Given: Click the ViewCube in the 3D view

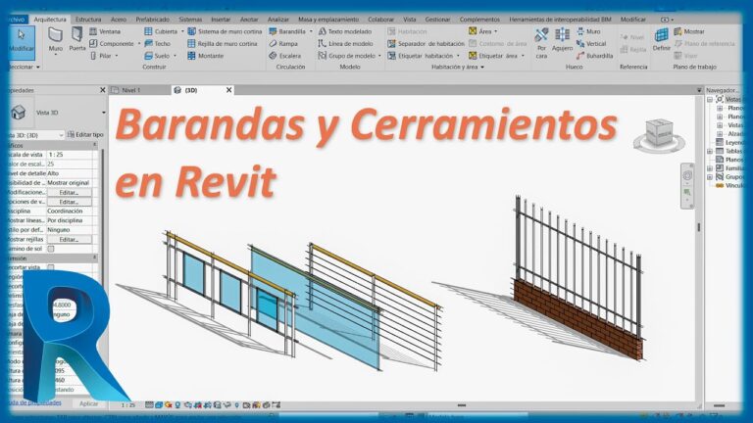Looking at the screenshot, I should (x=659, y=135).
